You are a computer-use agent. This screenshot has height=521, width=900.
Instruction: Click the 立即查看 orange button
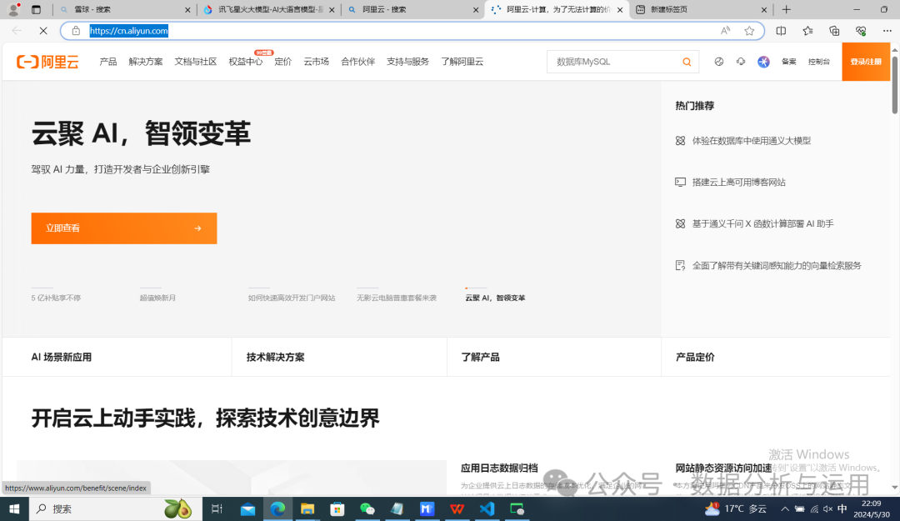124,228
